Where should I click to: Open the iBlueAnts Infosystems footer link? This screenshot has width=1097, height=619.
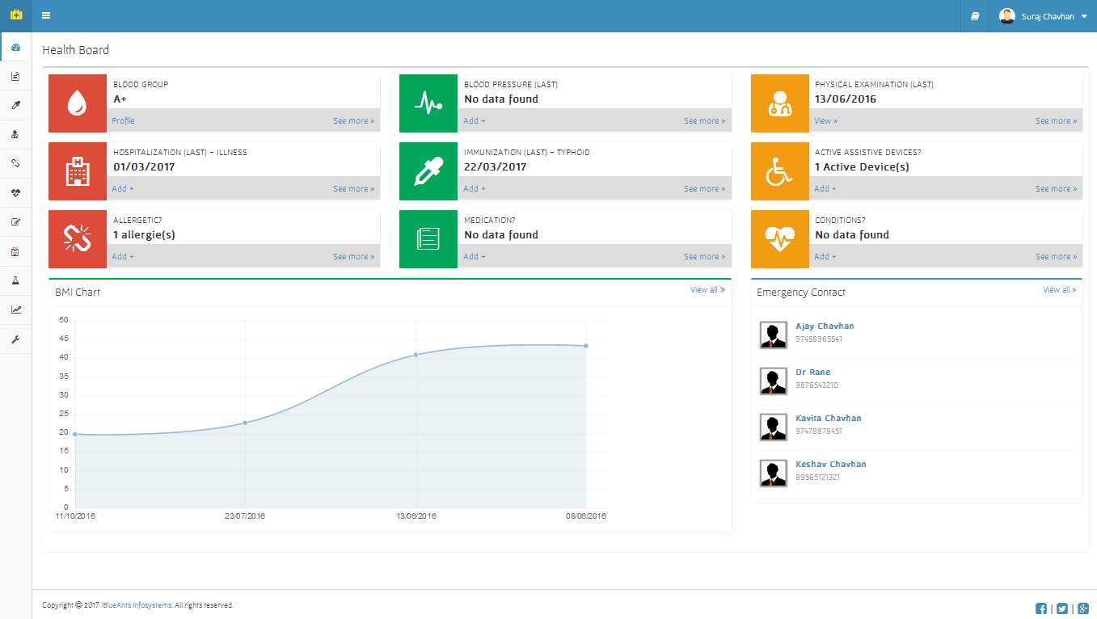(x=137, y=605)
